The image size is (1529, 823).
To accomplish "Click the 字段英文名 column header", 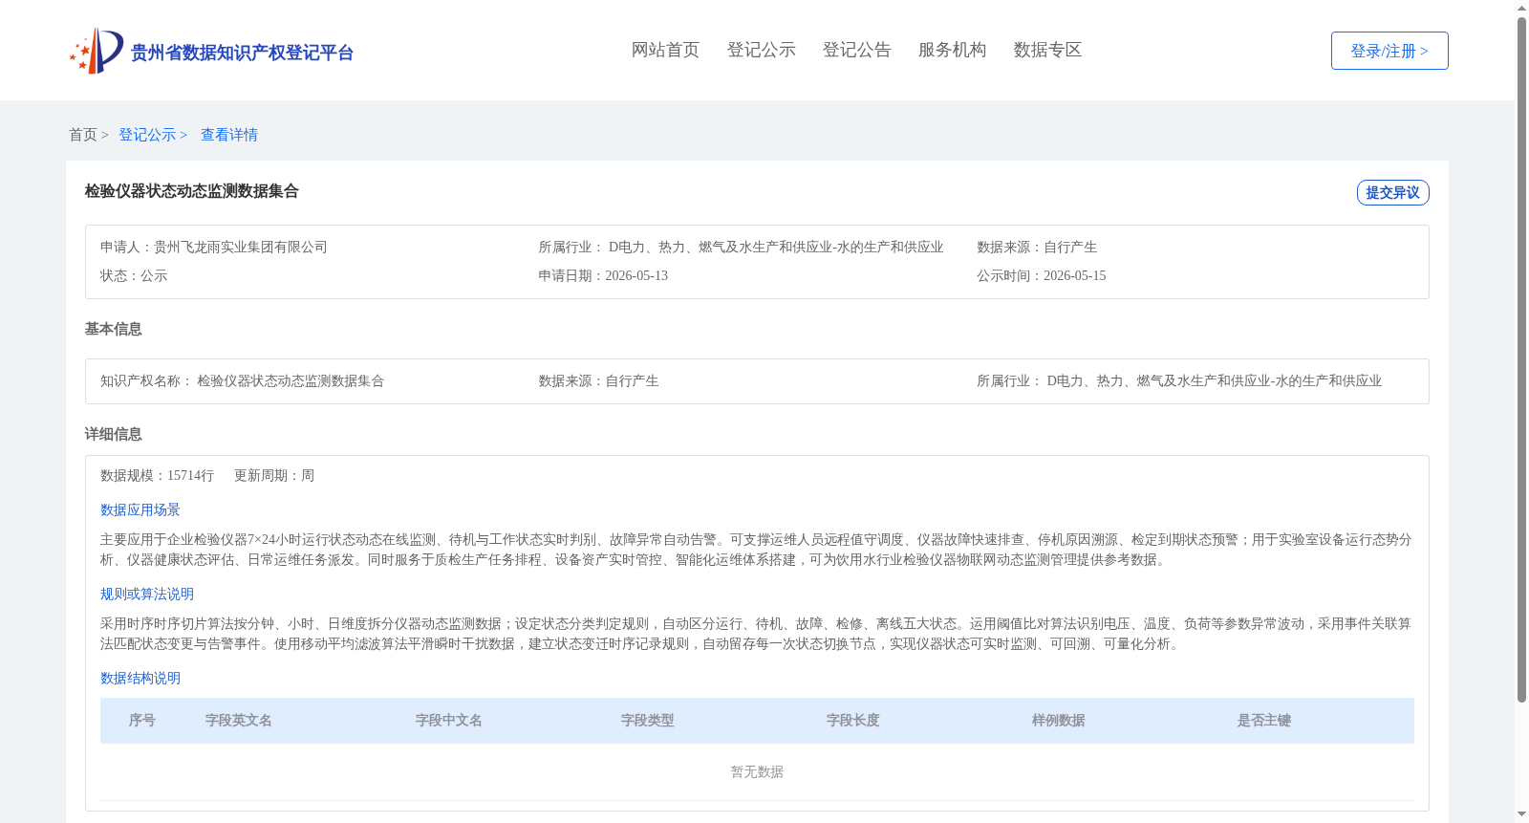I will pos(239,720).
